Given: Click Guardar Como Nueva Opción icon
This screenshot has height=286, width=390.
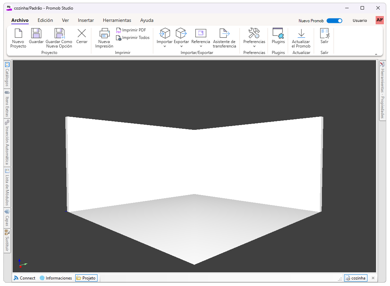Looking at the screenshot, I should (x=59, y=33).
